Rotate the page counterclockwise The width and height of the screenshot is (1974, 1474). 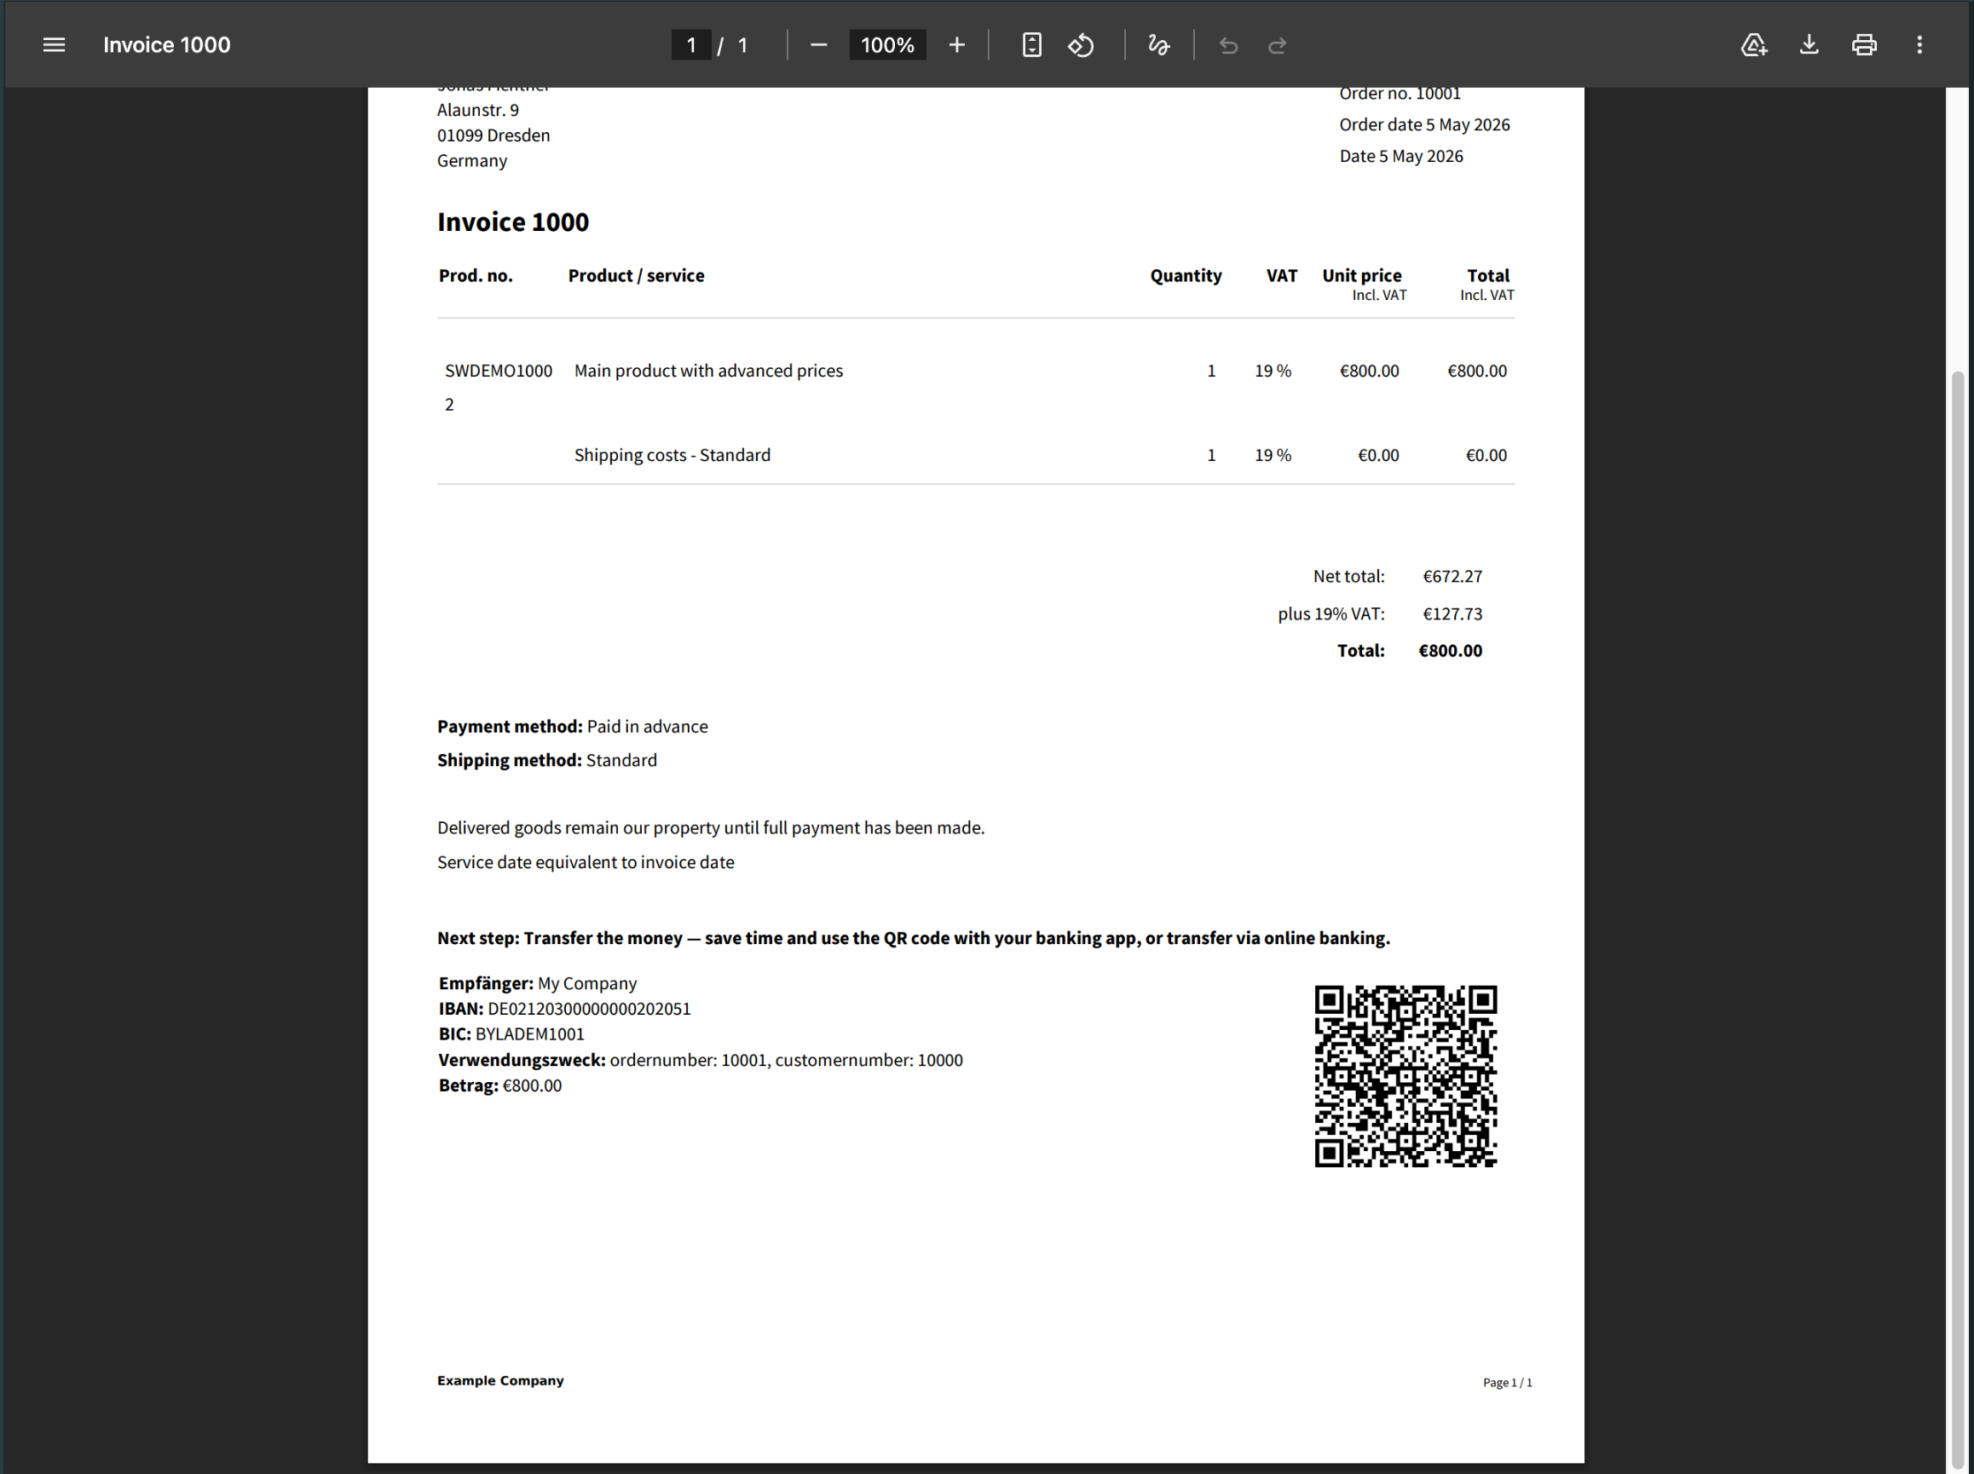point(1081,44)
